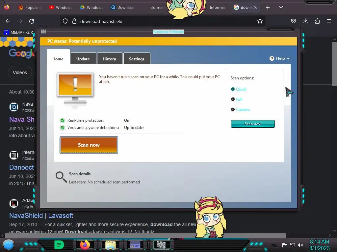Click the Google logo in the browser page
The width and height of the screenshot is (337, 252).
(x=21, y=53)
